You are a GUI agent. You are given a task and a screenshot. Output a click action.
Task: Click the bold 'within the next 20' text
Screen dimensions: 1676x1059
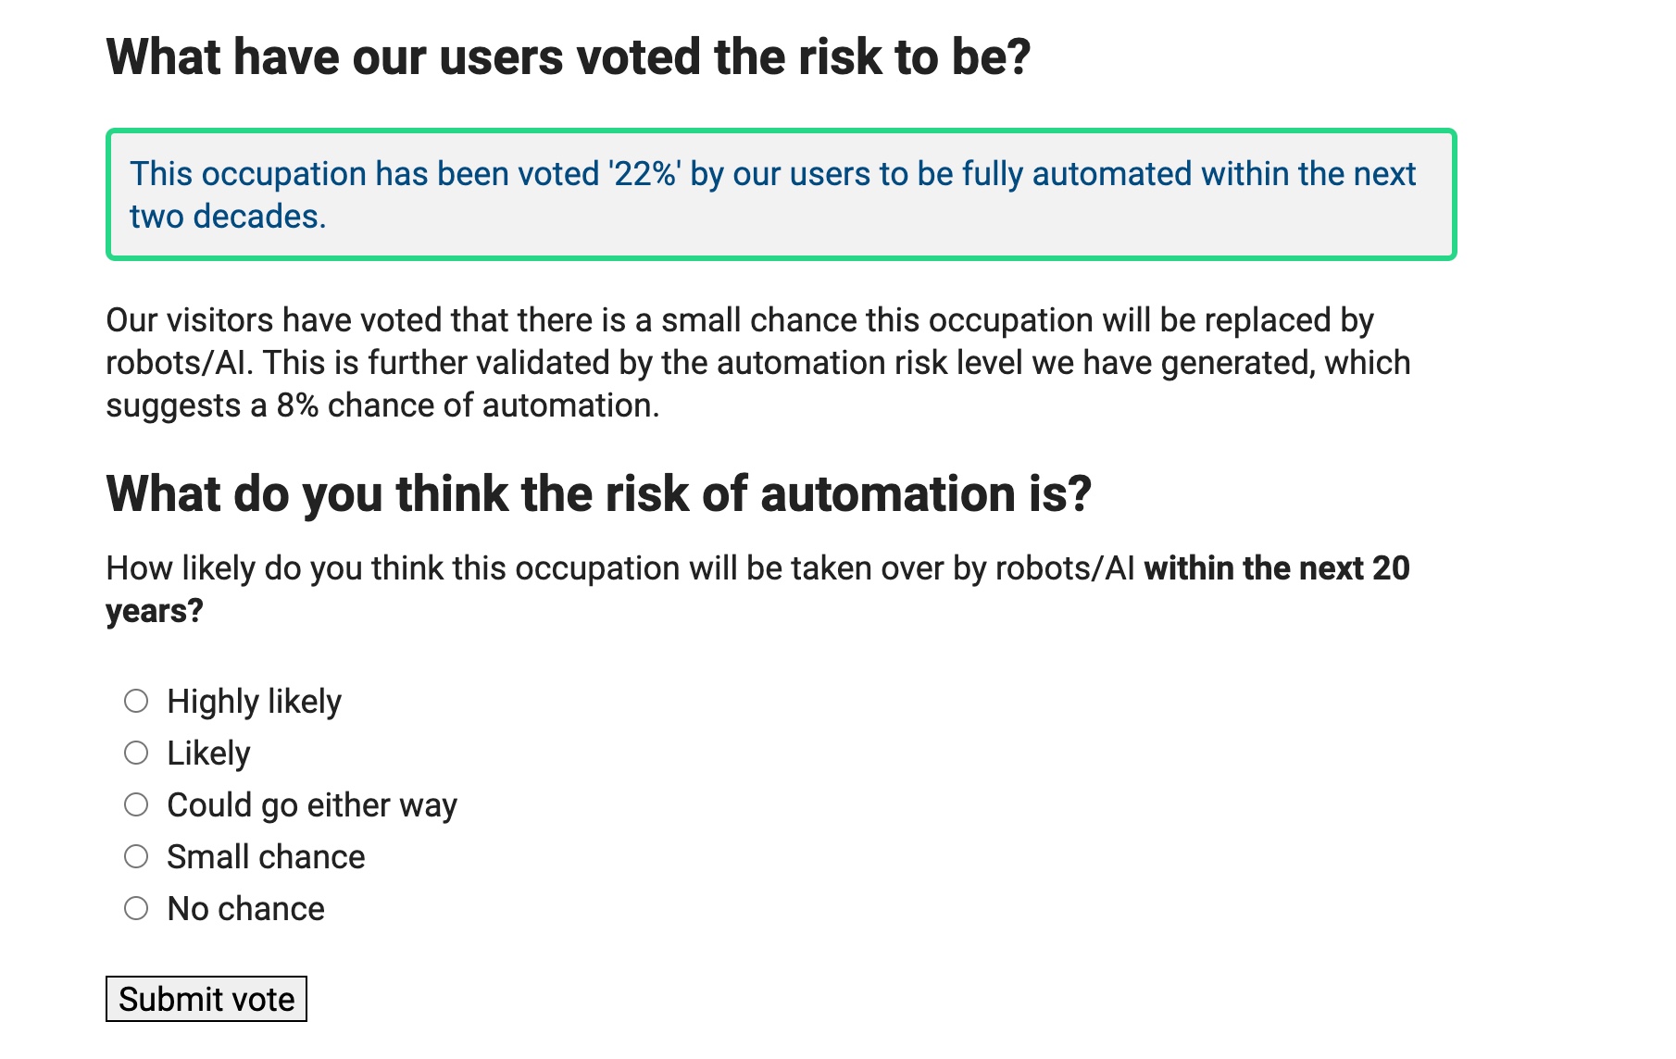tap(1276, 568)
